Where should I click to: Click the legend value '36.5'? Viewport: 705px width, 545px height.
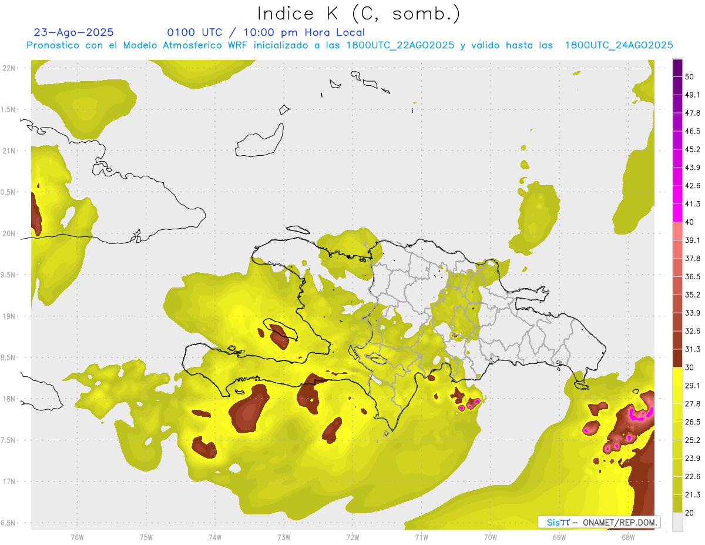pyautogui.click(x=693, y=276)
